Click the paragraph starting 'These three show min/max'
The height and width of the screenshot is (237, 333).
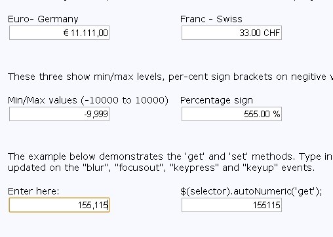170,77
